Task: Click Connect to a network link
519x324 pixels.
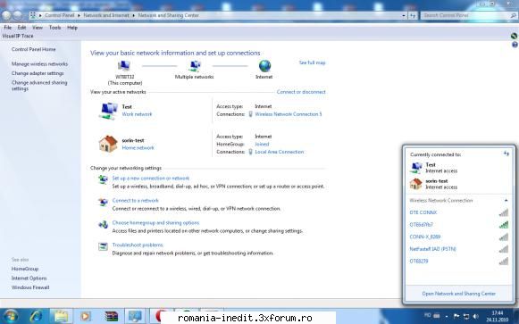Action: (136, 200)
